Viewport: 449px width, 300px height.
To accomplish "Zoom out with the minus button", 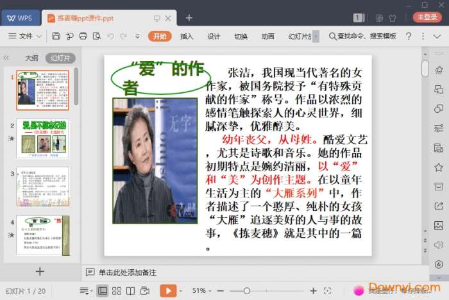I will click(x=220, y=291).
